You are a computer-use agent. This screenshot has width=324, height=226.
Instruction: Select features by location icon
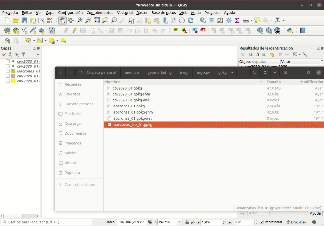(63, 41)
